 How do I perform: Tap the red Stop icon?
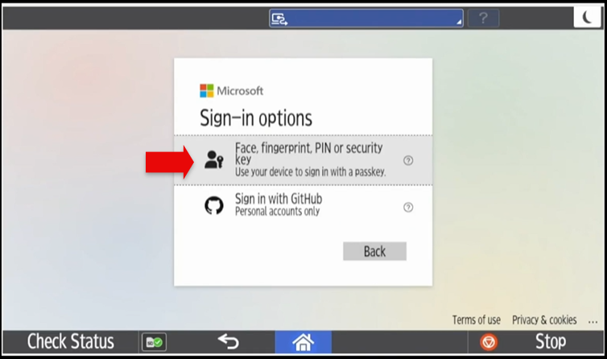point(489,342)
